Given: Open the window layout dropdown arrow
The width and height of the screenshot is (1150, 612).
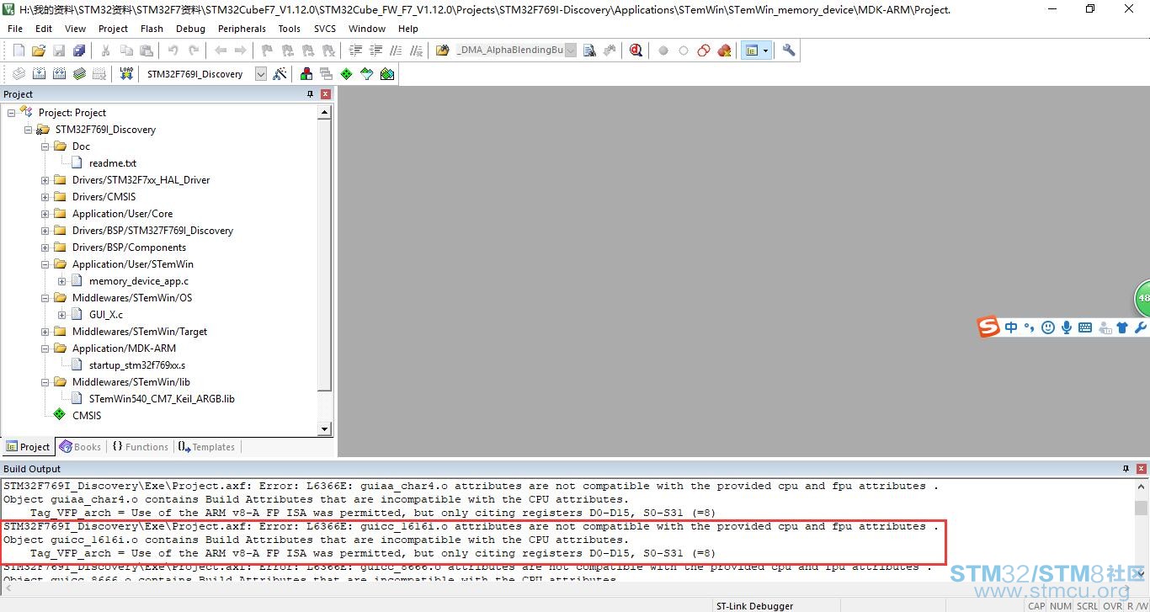Looking at the screenshot, I should [765, 51].
